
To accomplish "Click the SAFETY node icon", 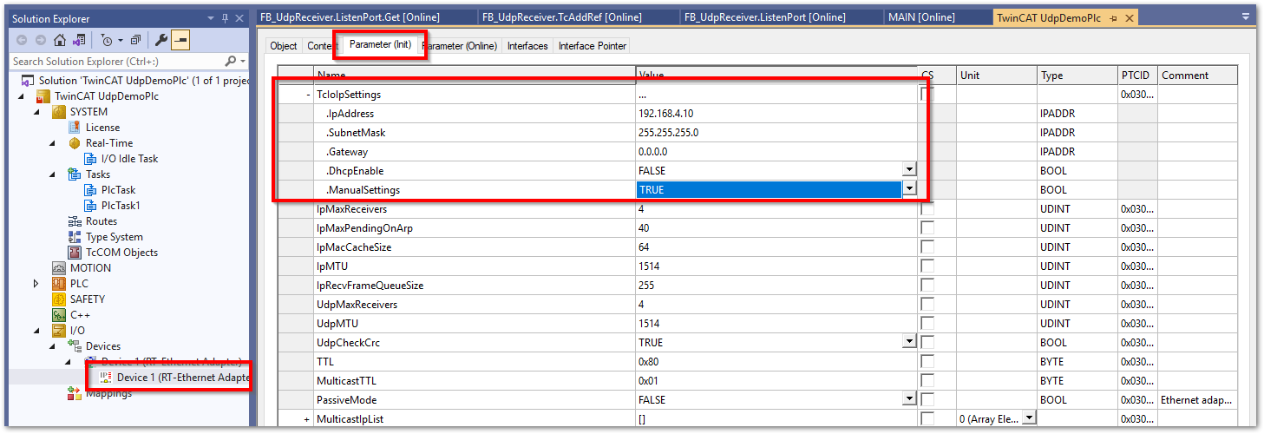I will [59, 299].
